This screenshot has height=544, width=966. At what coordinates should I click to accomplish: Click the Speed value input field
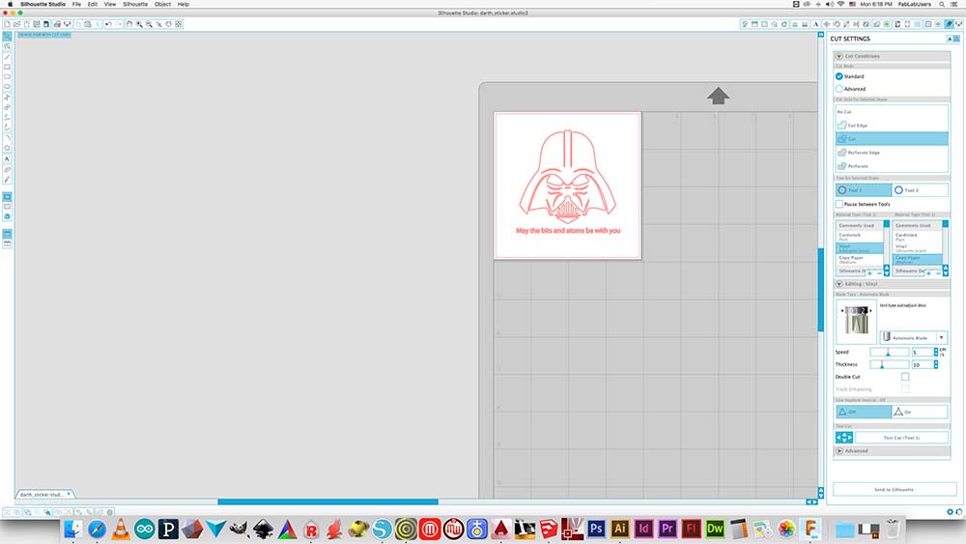click(x=923, y=352)
